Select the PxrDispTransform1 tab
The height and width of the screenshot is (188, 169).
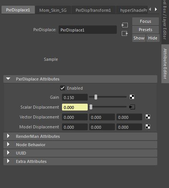tap(93, 10)
